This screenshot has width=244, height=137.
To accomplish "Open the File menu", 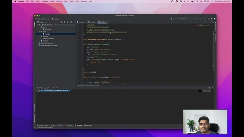I will tap(27, 2).
